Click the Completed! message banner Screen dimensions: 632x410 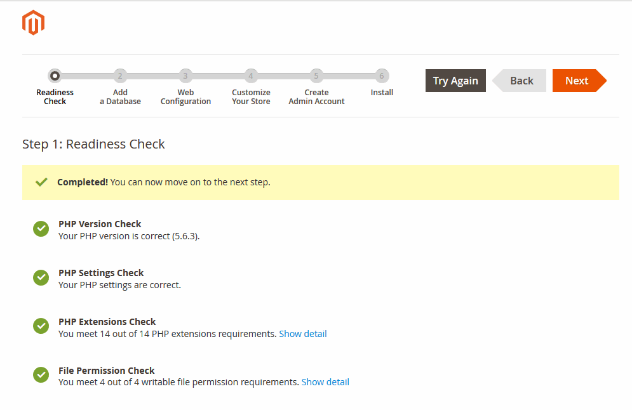pos(320,182)
